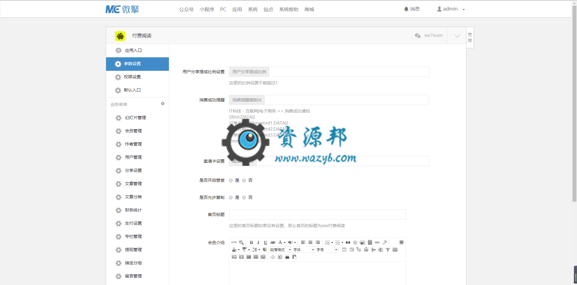Apply italic formatting in editor
This screenshot has width=577, height=285.
pyautogui.click(x=258, y=242)
